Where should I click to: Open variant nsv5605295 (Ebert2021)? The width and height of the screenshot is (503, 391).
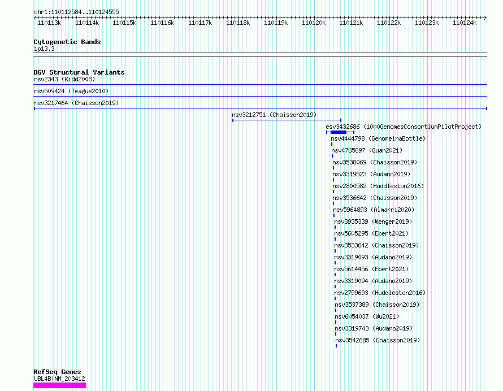(x=371, y=233)
